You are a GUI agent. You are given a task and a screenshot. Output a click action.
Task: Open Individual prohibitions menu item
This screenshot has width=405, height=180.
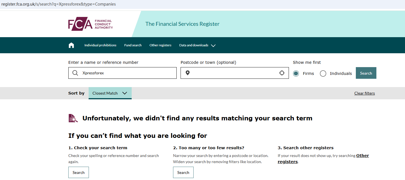(100, 45)
